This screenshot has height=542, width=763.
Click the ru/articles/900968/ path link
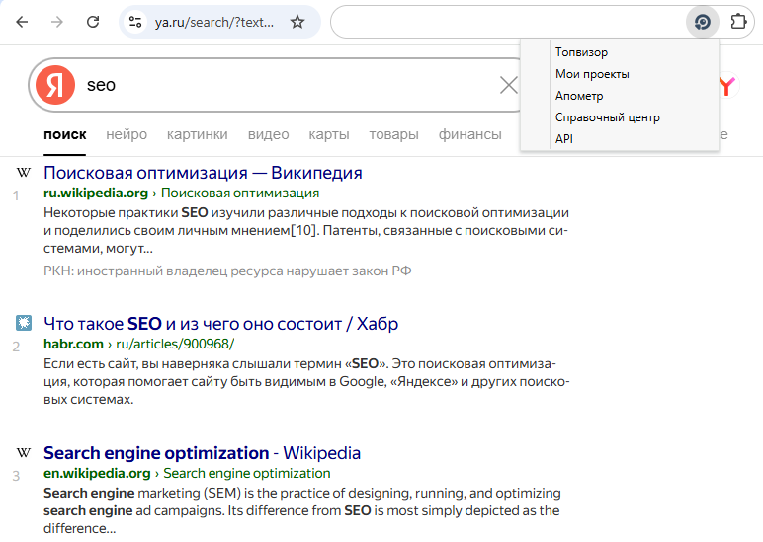click(175, 345)
